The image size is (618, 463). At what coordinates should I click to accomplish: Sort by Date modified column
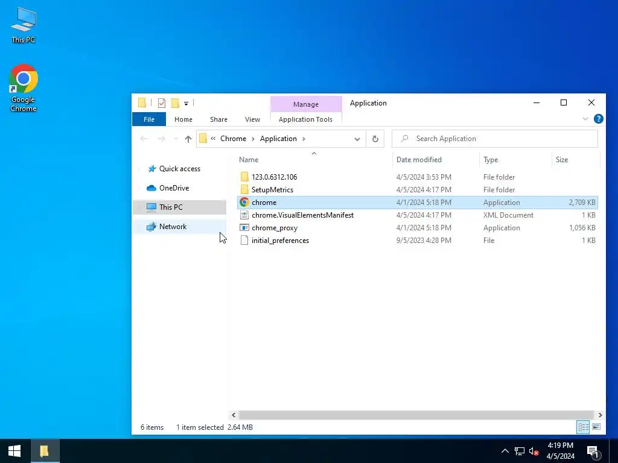pos(436,159)
